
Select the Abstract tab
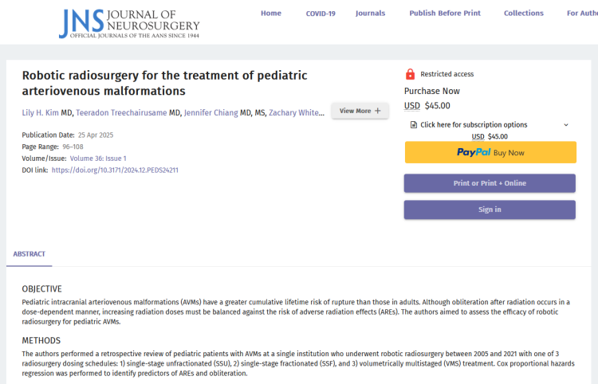pyautogui.click(x=30, y=254)
